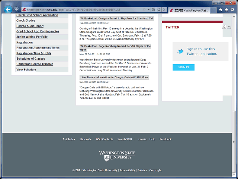
Task: Open the 'Sign in to use this Twitter application' link
Action: point(202,51)
